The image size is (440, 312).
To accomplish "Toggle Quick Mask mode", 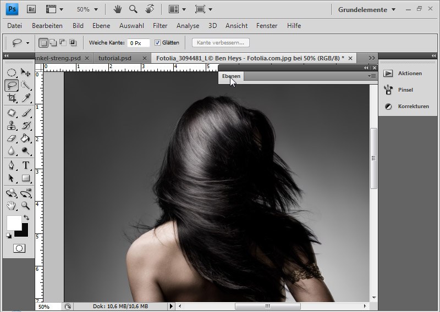I will click(19, 248).
